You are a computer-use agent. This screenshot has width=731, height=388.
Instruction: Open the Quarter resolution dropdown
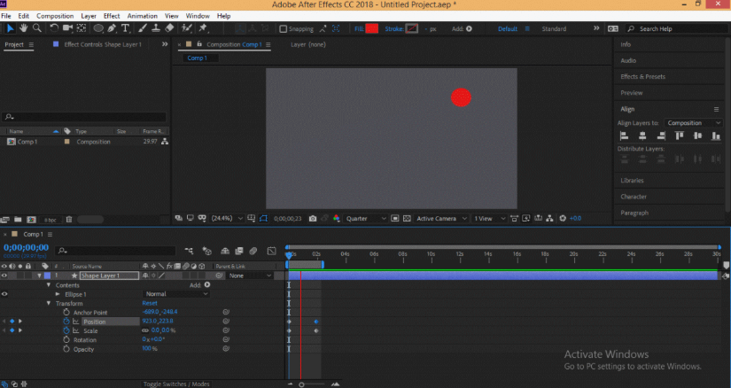point(365,218)
